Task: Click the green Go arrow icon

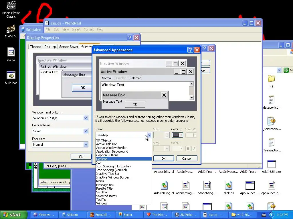Action: click(286, 70)
